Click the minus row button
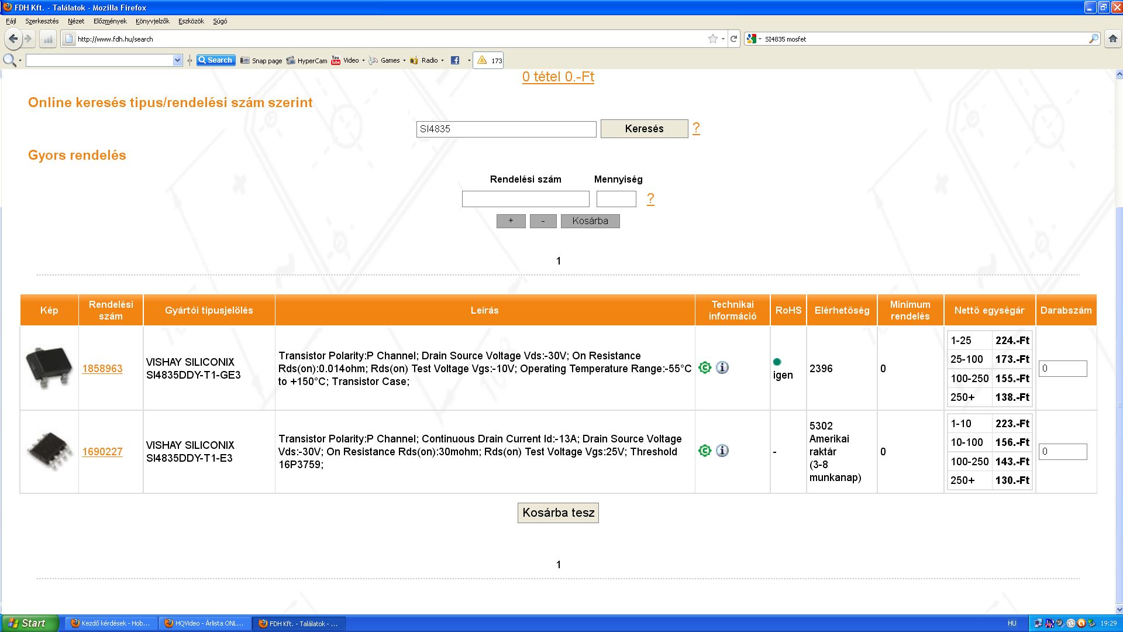1123x632 pixels. [543, 221]
